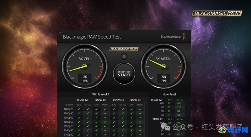Click the 2160p25 BRAW 5:1 CPU checkmark

[114, 126]
